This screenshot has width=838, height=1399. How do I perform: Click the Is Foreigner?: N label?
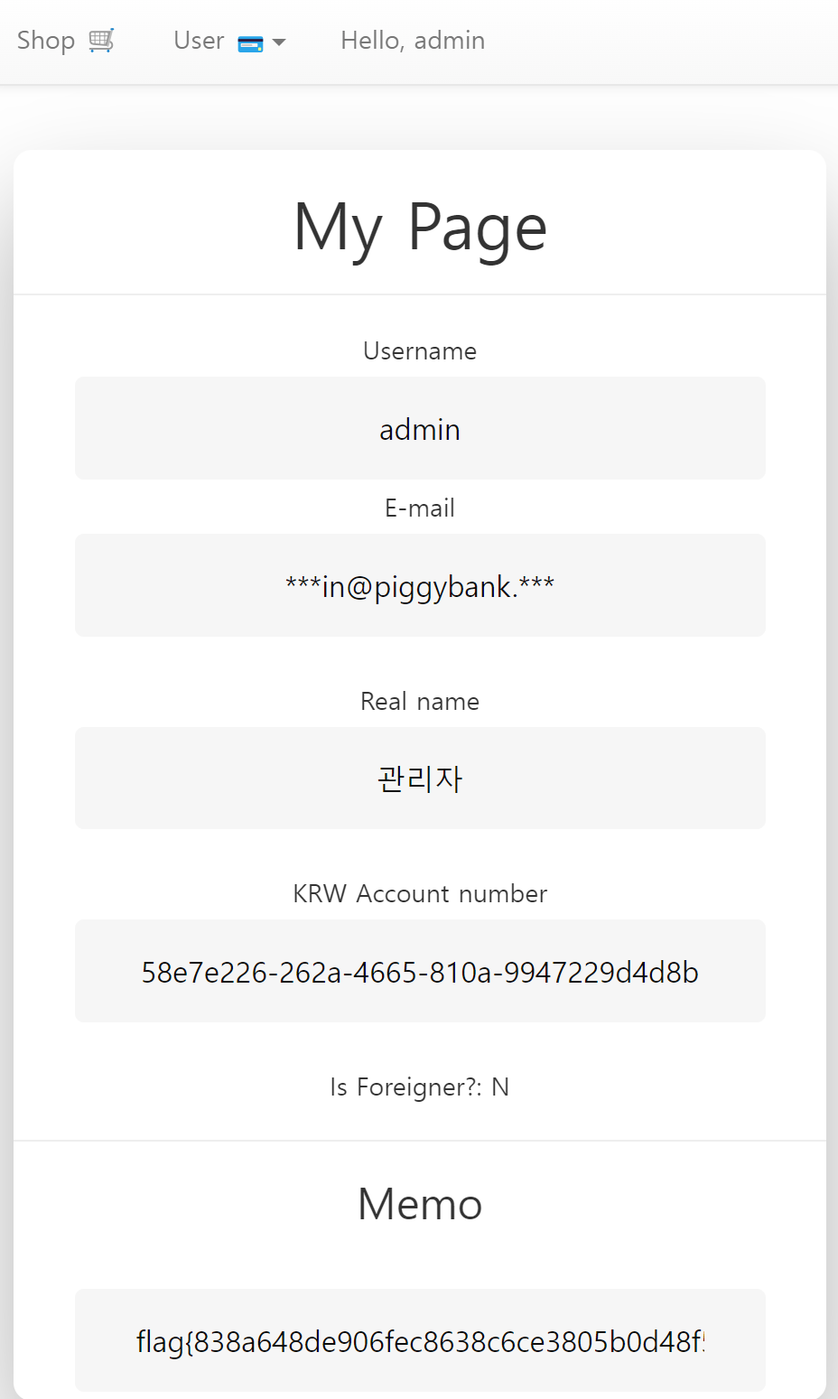tap(419, 1087)
